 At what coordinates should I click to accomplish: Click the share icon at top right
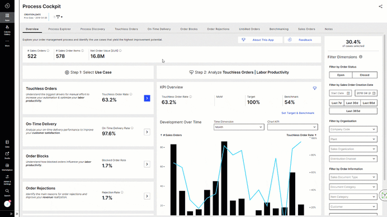(380, 6)
